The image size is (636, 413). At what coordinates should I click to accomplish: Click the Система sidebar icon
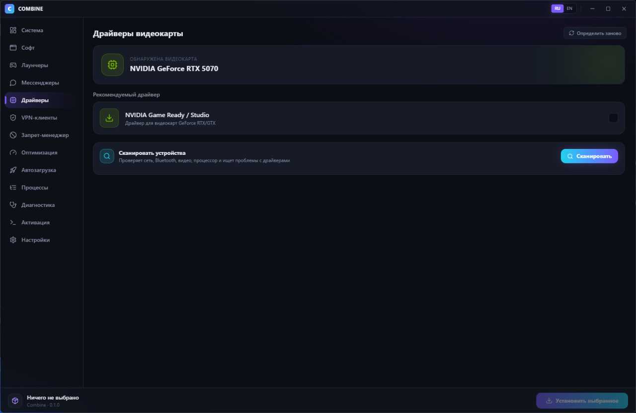tap(13, 30)
